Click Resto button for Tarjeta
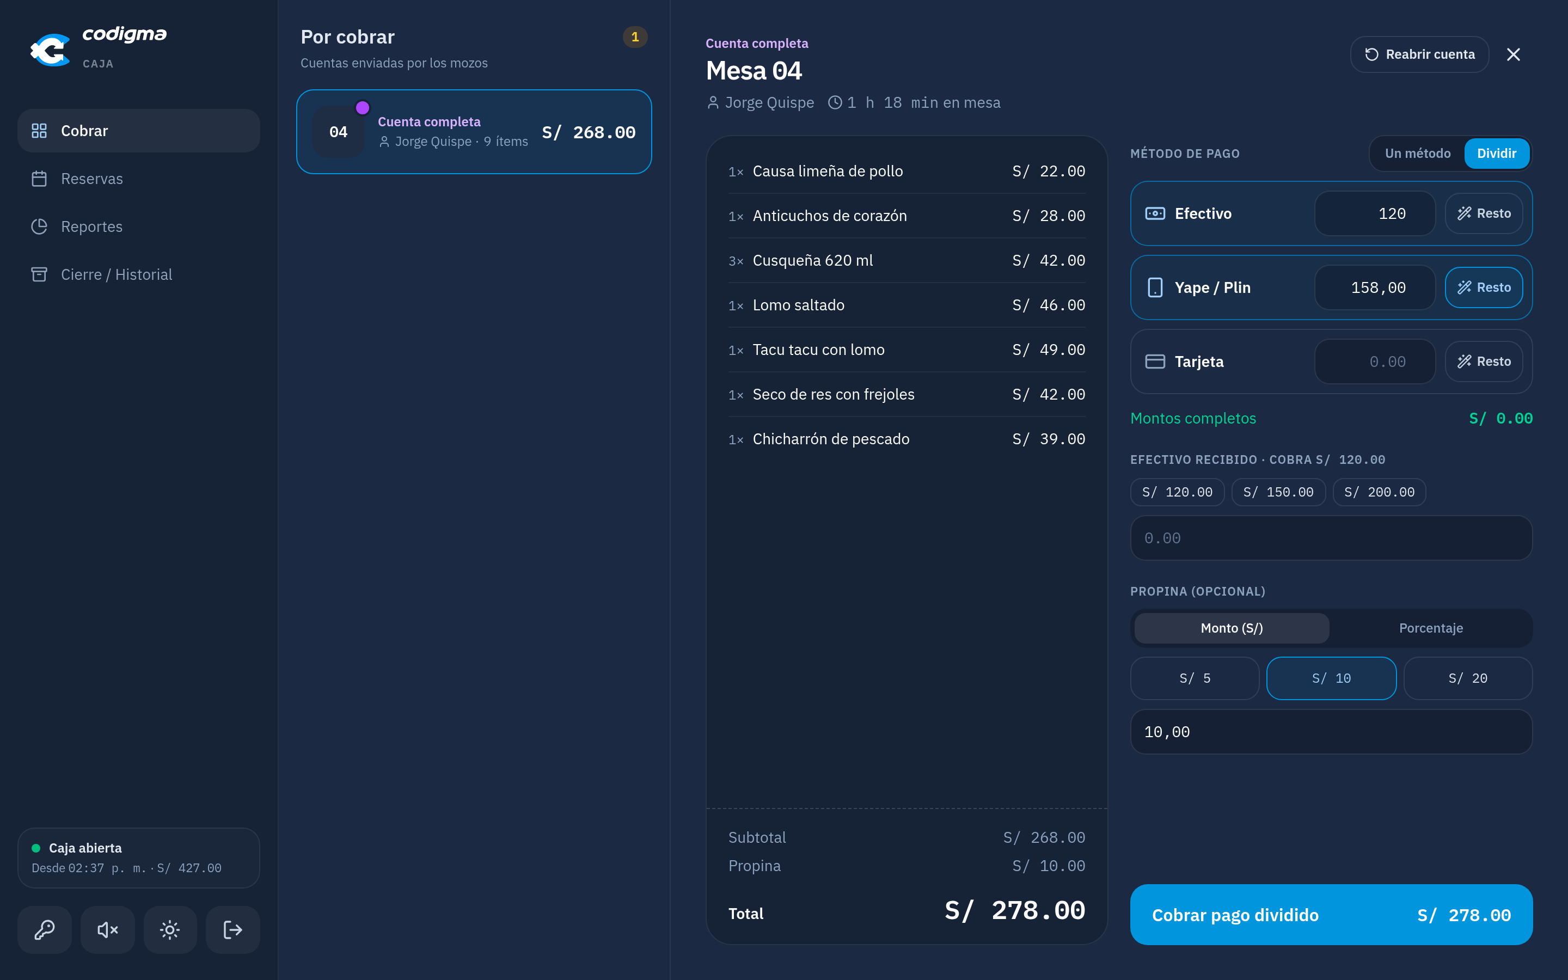Viewport: 1568px width, 980px height. pyautogui.click(x=1484, y=361)
